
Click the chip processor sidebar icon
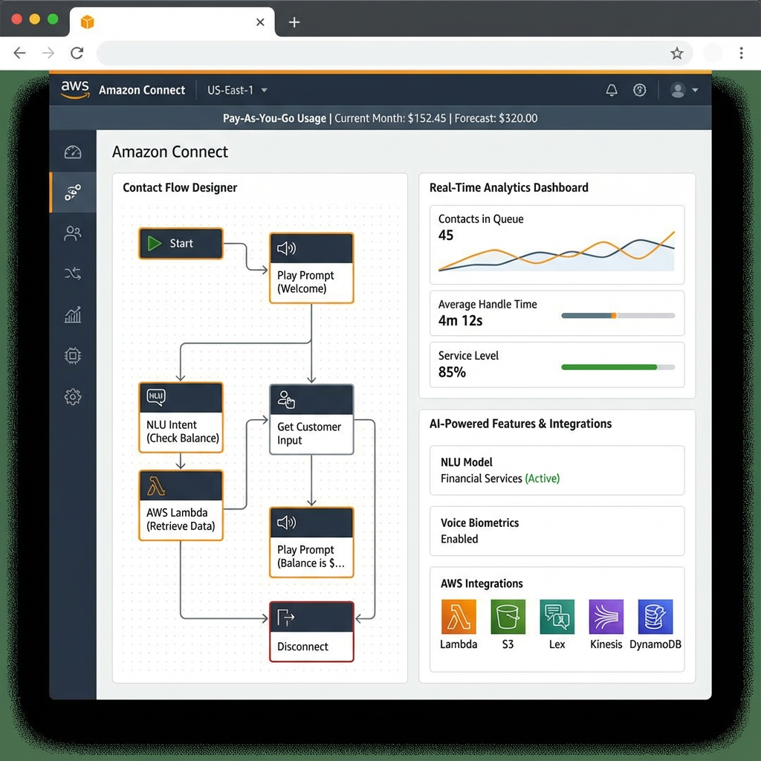73,356
